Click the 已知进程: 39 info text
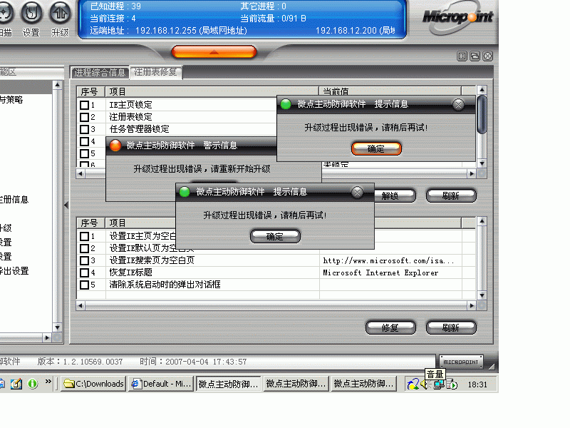This screenshot has width=570, height=428. (115, 6)
